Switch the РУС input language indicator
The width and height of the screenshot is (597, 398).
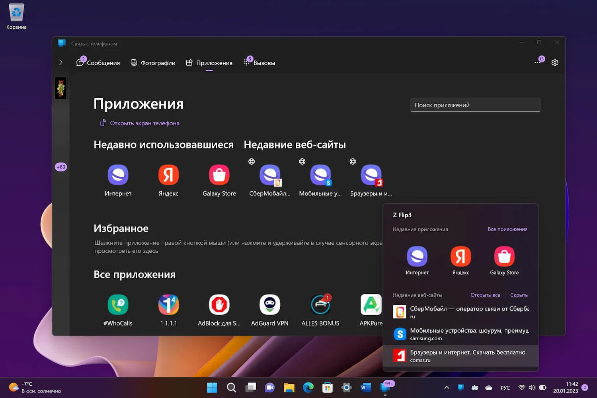pyautogui.click(x=505, y=388)
